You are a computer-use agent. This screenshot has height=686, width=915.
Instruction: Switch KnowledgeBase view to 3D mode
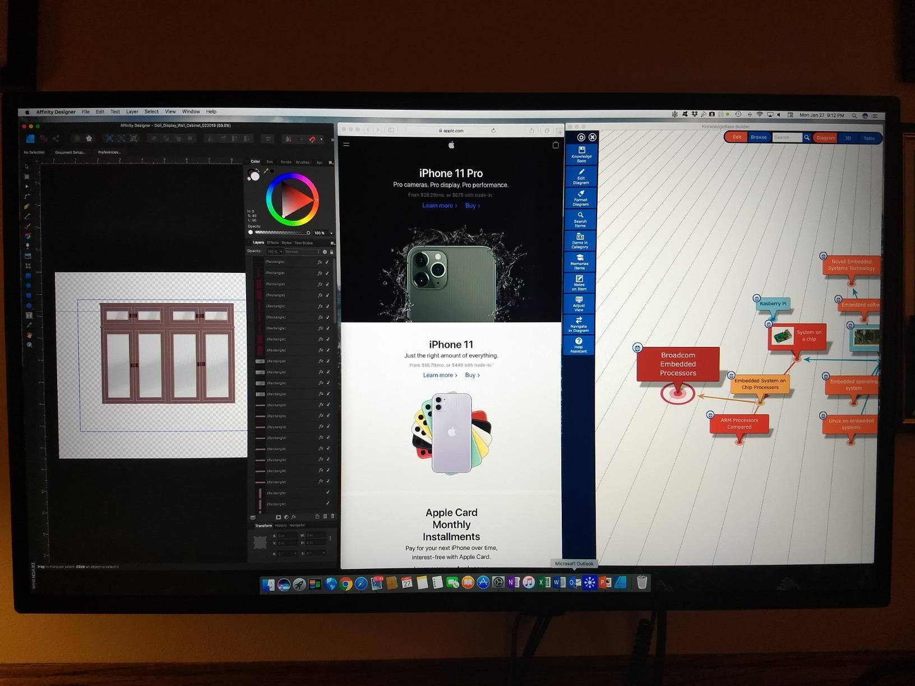[848, 138]
